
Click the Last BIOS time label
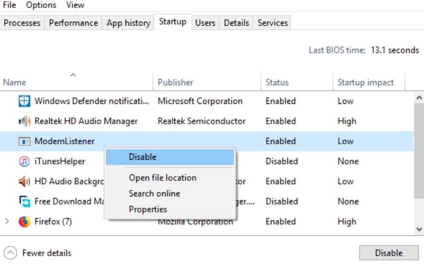coord(337,50)
